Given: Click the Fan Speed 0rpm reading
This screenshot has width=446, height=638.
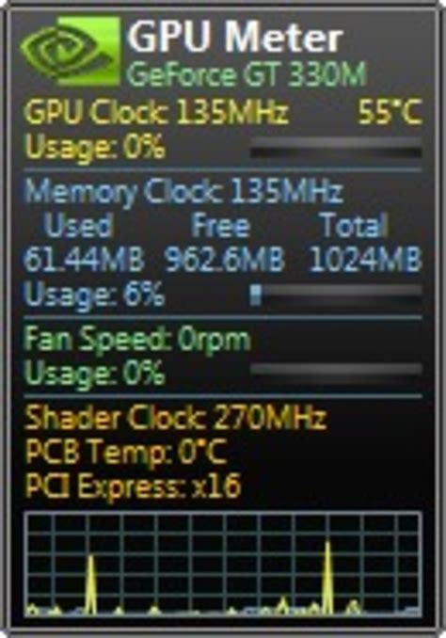Looking at the screenshot, I should point(137,339).
